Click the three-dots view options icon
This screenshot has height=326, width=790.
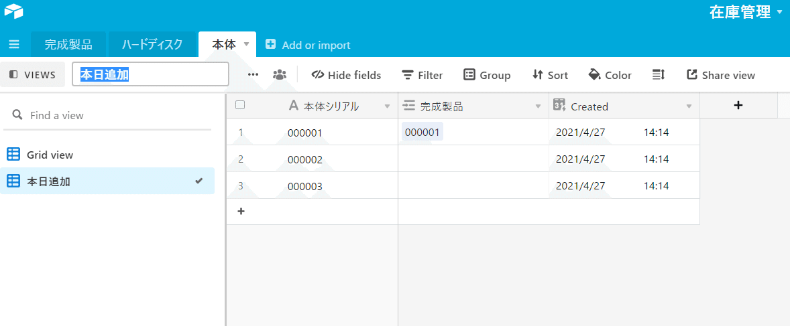[x=253, y=75]
